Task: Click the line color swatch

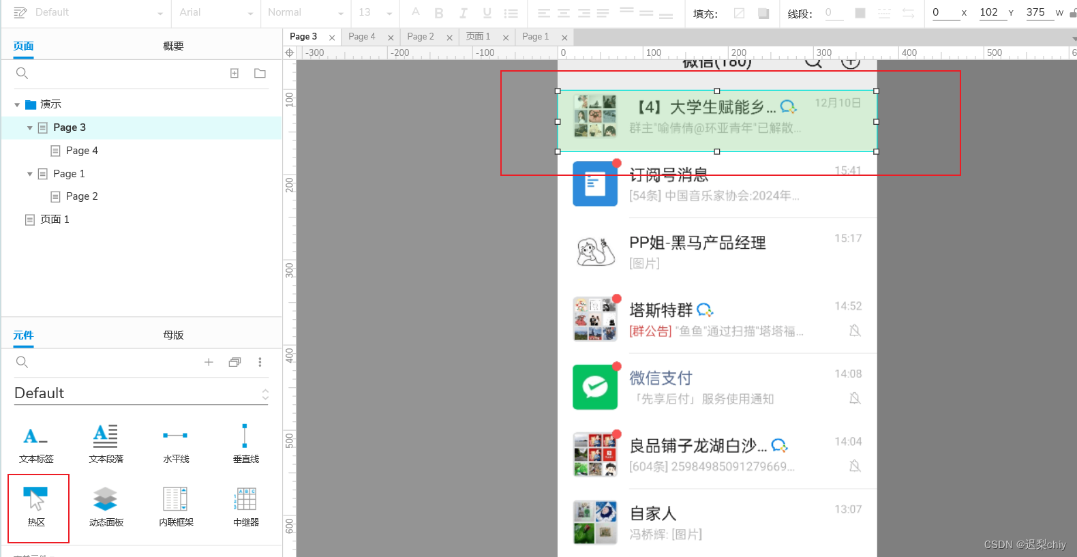Action: 860,13
